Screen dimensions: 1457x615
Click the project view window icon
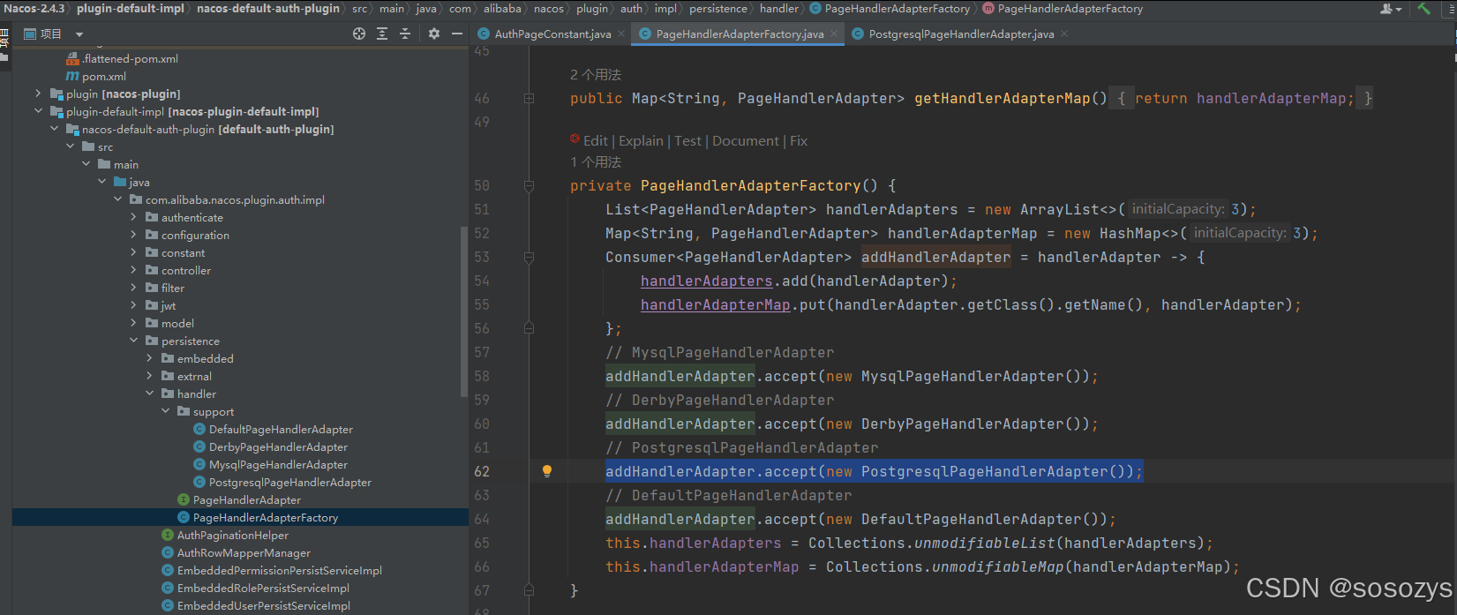click(x=30, y=34)
